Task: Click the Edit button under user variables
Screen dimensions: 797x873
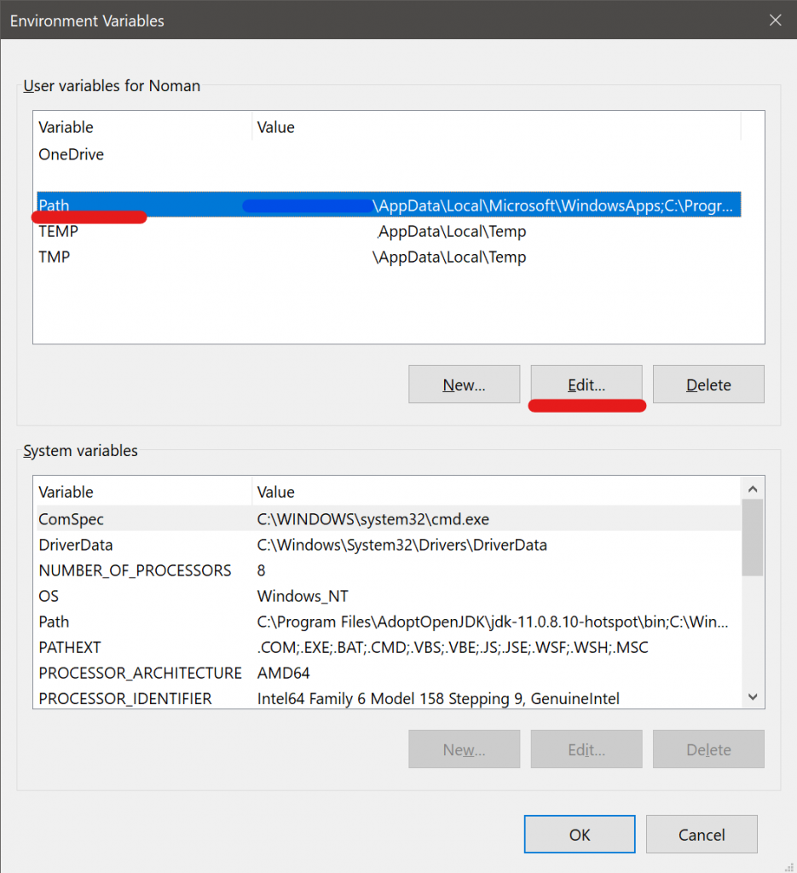Action: [x=586, y=384]
